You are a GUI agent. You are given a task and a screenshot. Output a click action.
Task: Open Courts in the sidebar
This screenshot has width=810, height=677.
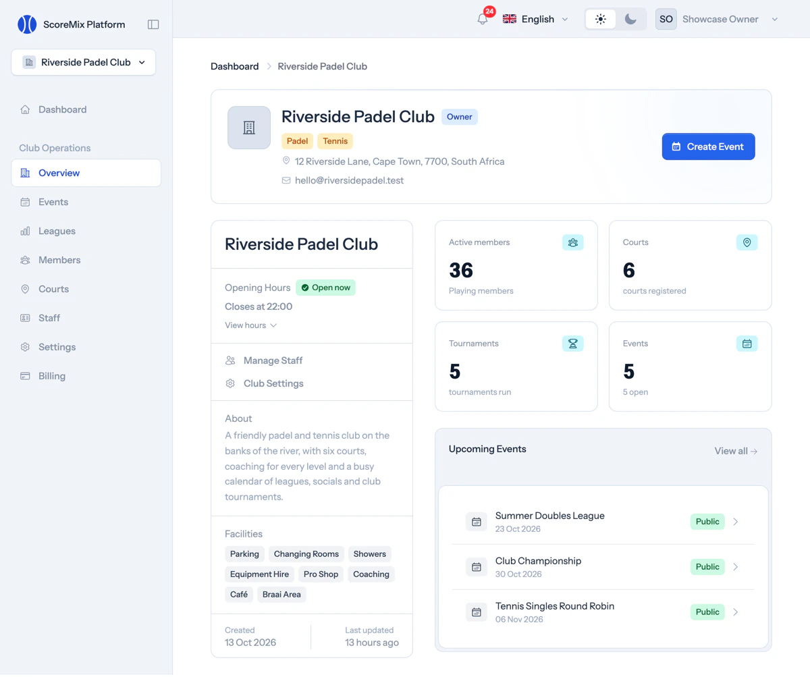coord(86,289)
